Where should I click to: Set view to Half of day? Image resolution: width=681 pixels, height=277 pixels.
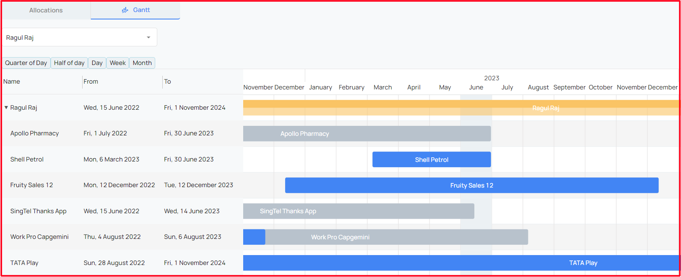(x=69, y=63)
